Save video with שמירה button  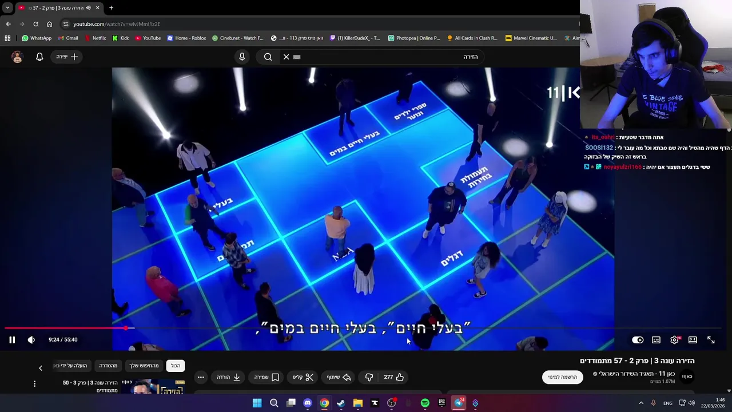(266, 377)
